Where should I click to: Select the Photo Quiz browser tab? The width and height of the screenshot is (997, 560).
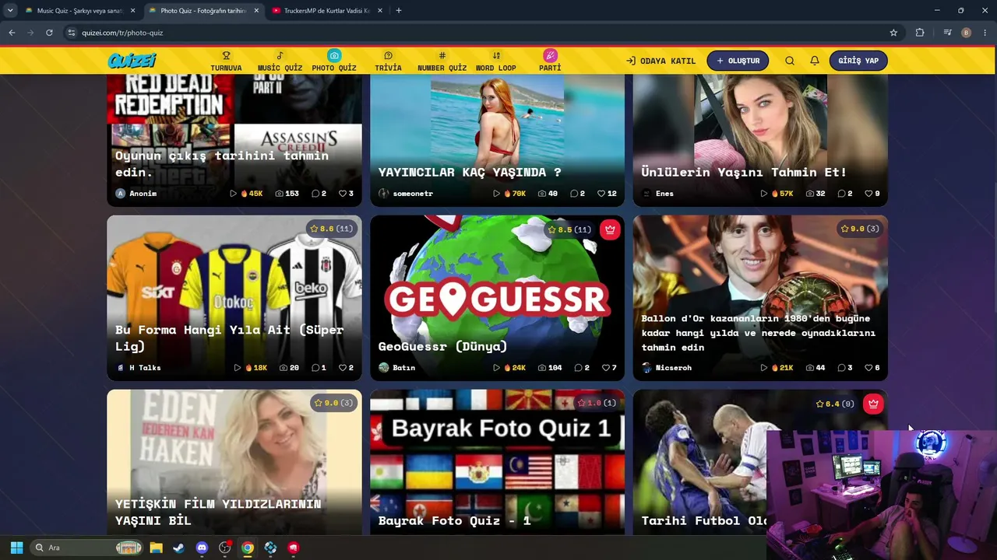(203, 11)
